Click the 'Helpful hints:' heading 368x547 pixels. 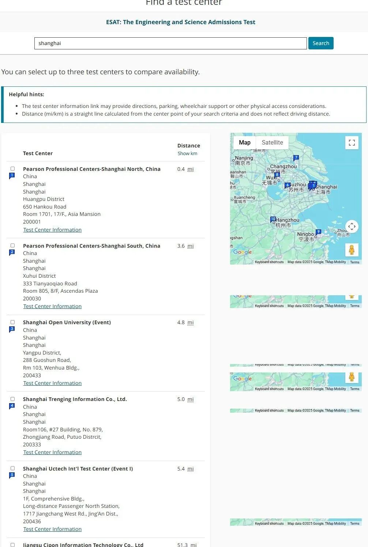[26, 94]
